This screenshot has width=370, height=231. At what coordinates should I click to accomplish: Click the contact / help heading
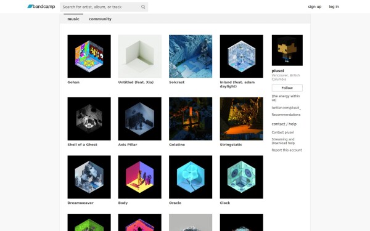(284, 124)
